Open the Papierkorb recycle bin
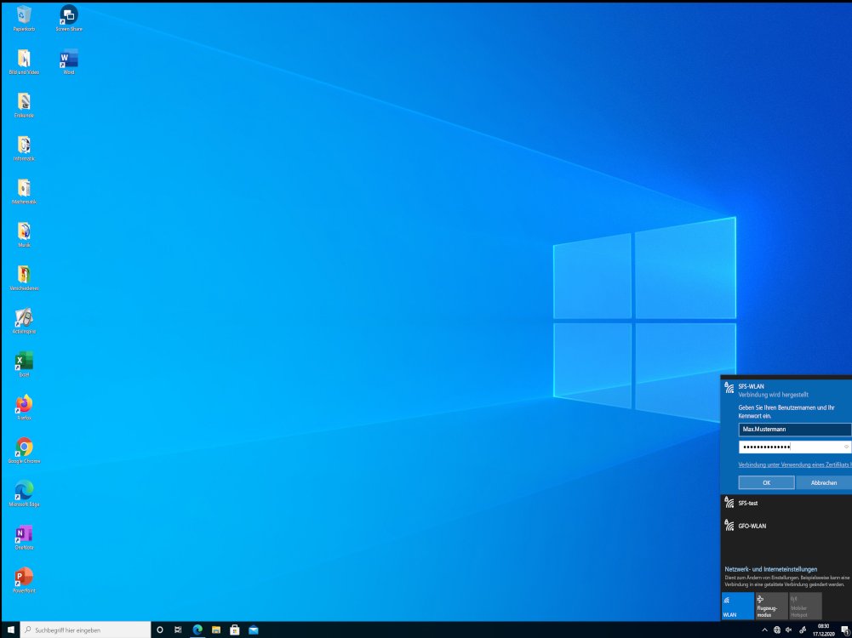Screen dimensions: 852x638 [24, 15]
